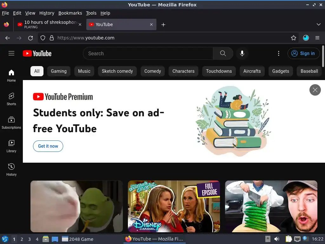The width and height of the screenshot is (325, 244).
Task: Select the Baseball filter chip
Action: click(309, 71)
